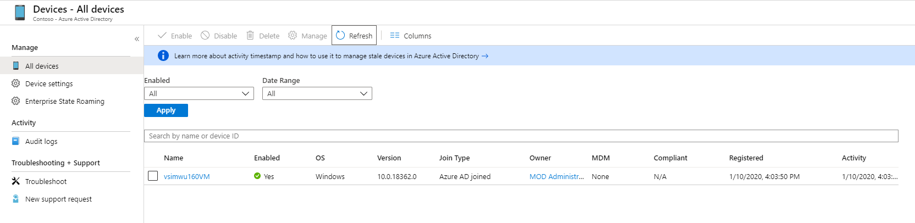The height and width of the screenshot is (223, 915).
Task: Refresh the devices list
Action: pos(354,36)
